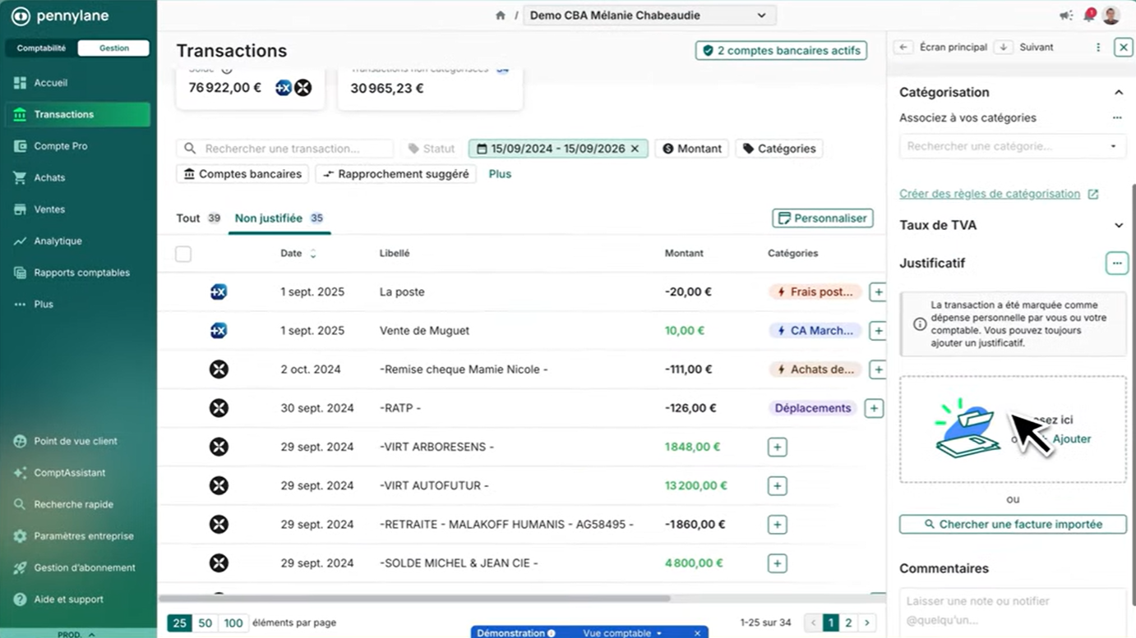This screenshot has height=638, width=1136.
Task: Open Créer des règles de catégorisation link
Action: [990, 194]
